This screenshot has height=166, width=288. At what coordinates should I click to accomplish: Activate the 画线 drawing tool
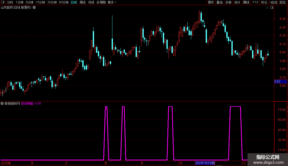[246, 2]
